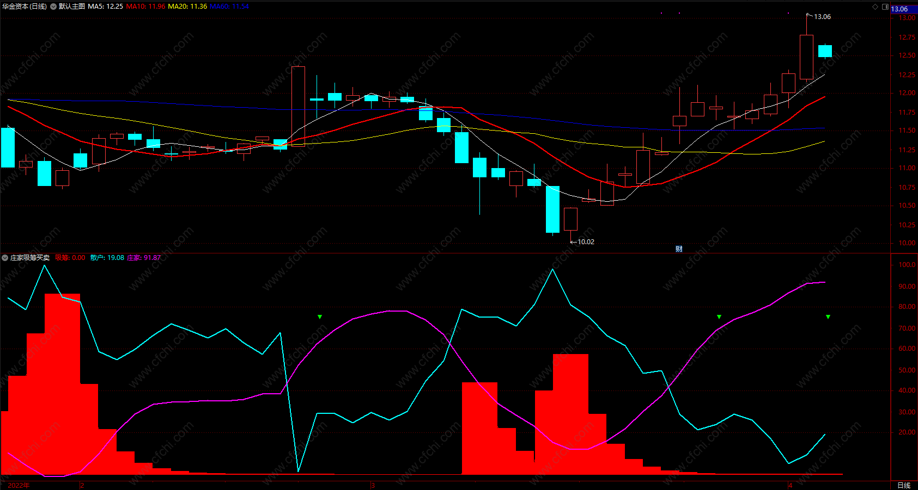The height and width of the screenshot is (490, 918).
Task: Click the 默认主图 label
Action: 72,7
